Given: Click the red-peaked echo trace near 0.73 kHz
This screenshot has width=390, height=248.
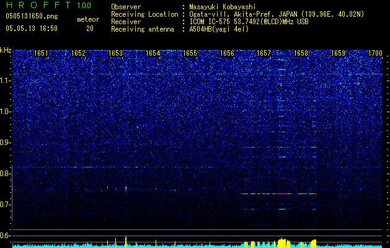Looking at the screenshot, I should [x=278, y=193].
